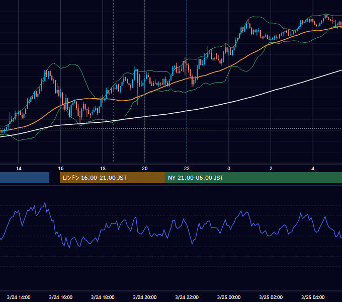This screenshot has height=302, width=342.
Task: Click the 3/25 02:00 date label
Action: (x=271, y=297)
